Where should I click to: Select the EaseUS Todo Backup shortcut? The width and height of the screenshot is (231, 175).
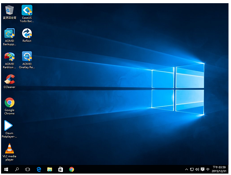pos(27,13)
